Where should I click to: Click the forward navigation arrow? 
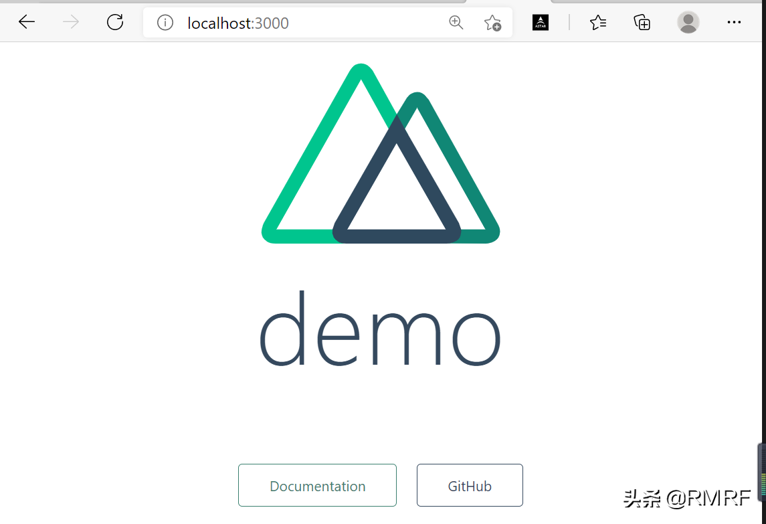(x=71, y=22)
